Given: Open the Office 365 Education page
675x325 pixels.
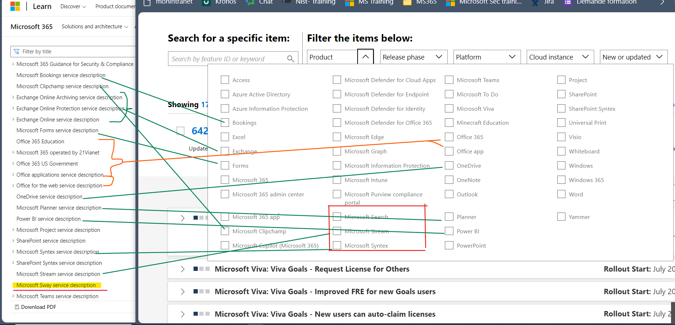Looking at the screenshot, I should point(40,142).
